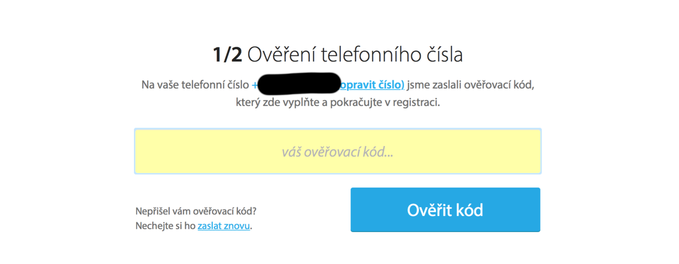
Task: Click the blacked-out phone number
Action: click(x=299, y=84)
